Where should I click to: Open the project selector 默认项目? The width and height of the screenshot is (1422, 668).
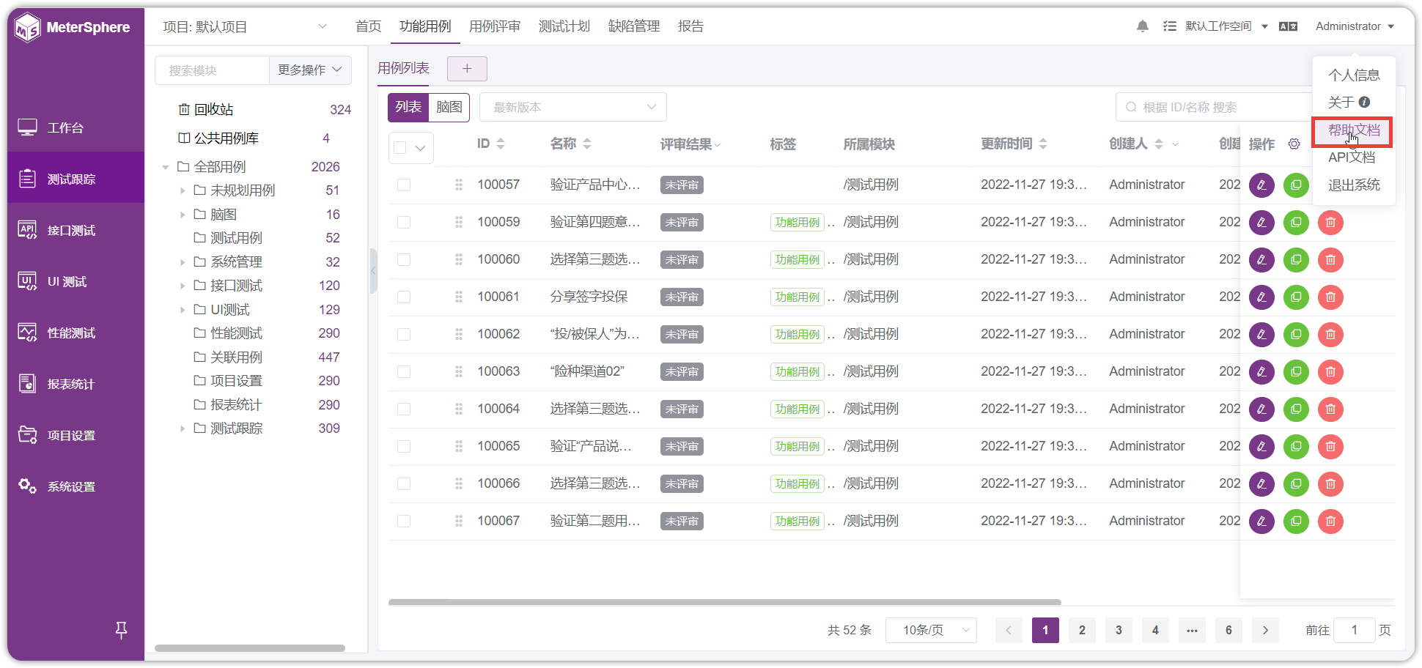(245, 27)
